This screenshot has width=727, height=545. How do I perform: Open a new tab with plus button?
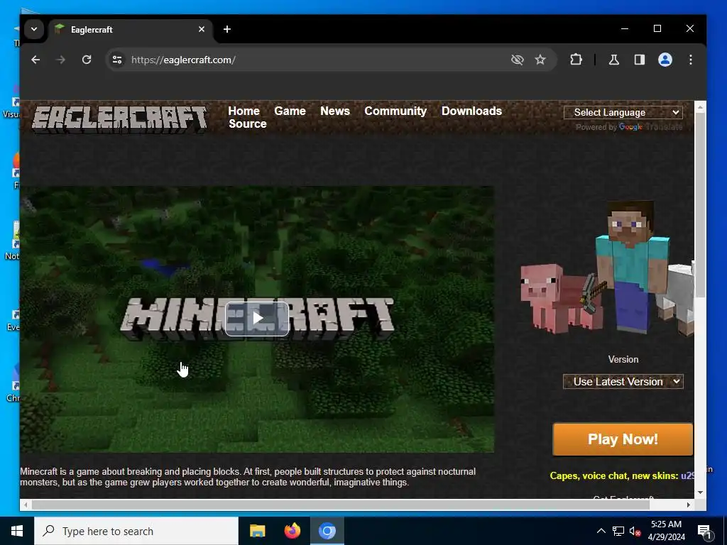[x=227, y=29]
